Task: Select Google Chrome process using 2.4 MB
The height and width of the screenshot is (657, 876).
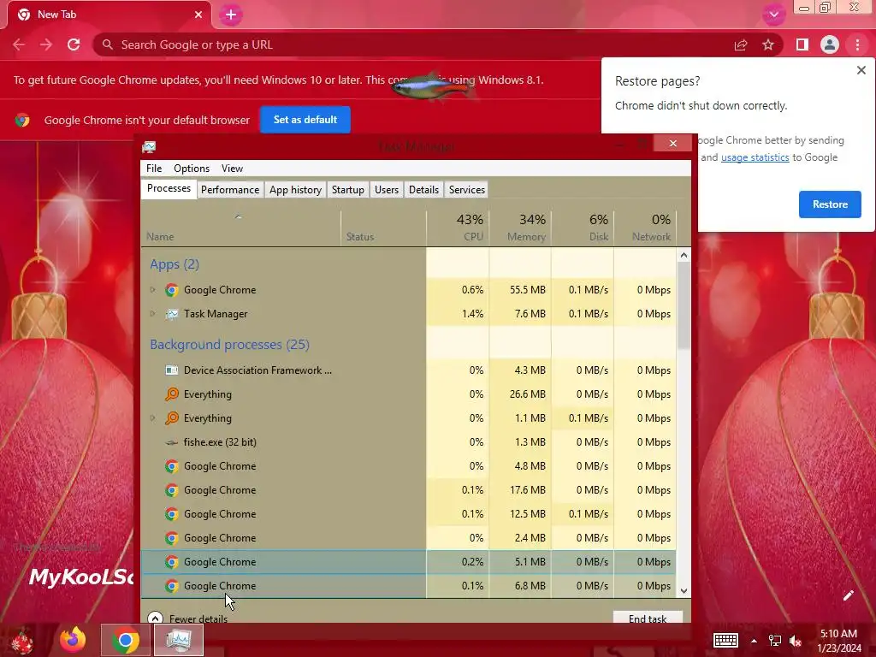Action: pyautogui.click(x=408, y=539)
